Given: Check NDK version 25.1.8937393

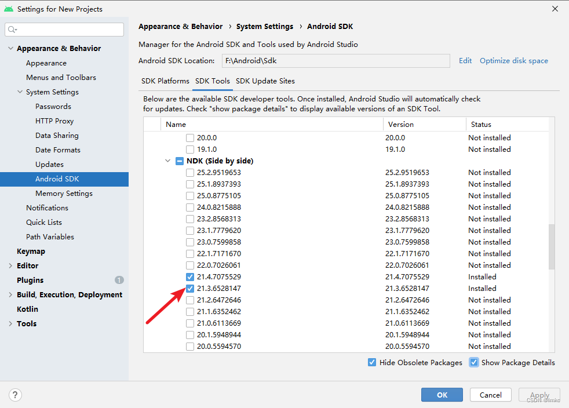Looking at the screenshot, I should coord(190,184).
